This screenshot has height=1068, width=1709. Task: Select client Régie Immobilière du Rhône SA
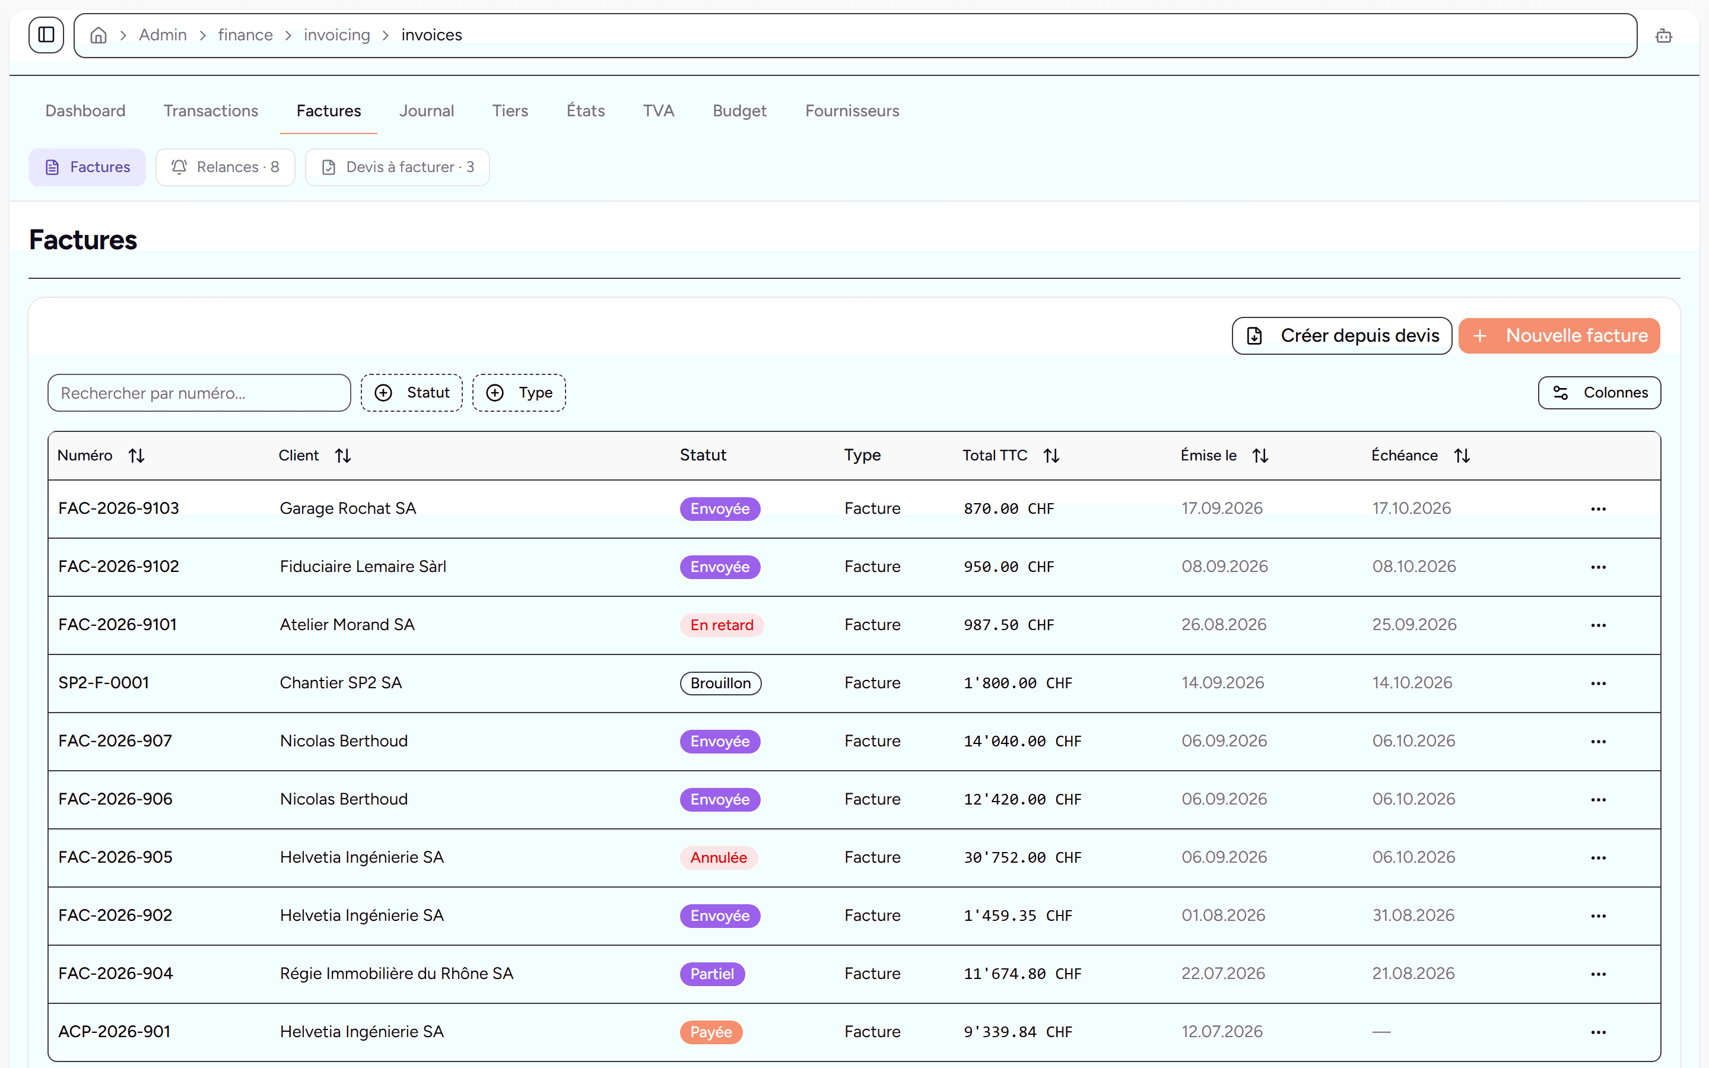coord(396,973)
